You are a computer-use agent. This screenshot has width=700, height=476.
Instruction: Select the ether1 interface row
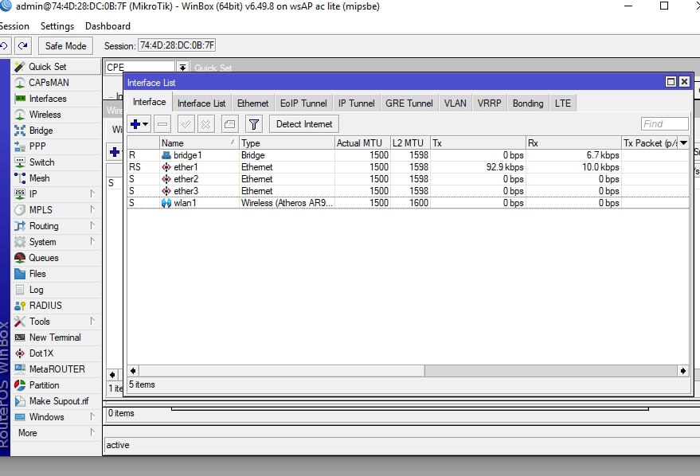[x=408, y=167]
